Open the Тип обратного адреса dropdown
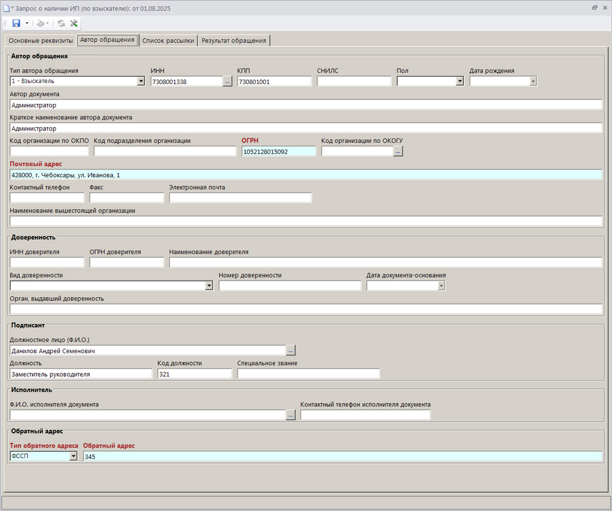The image size is (612, 511). (73, 456)
